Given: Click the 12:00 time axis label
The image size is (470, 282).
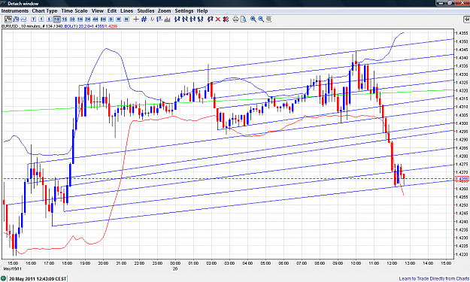Looking at the screenshot, I should [392, 263].
